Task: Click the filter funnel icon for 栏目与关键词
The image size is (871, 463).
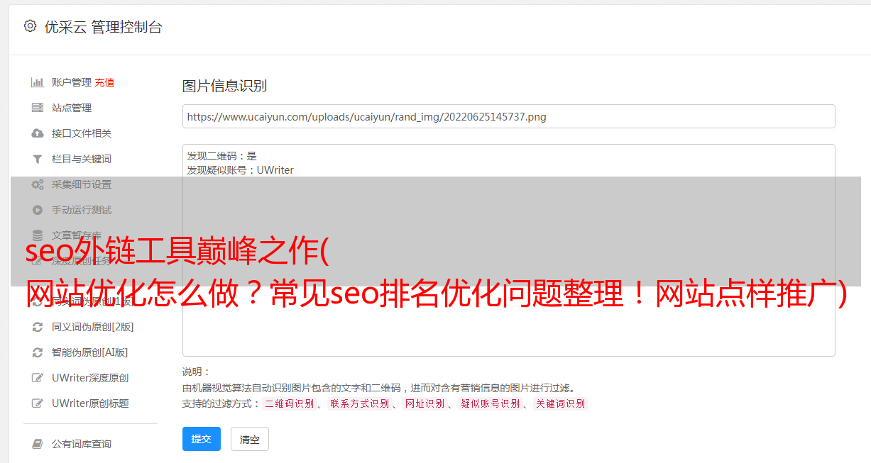Action: click(x=38, y=159)
